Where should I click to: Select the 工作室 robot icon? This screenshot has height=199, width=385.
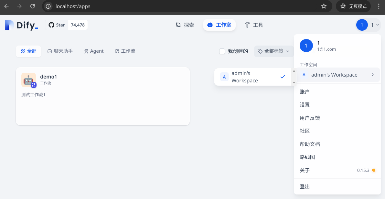[211, 25]
